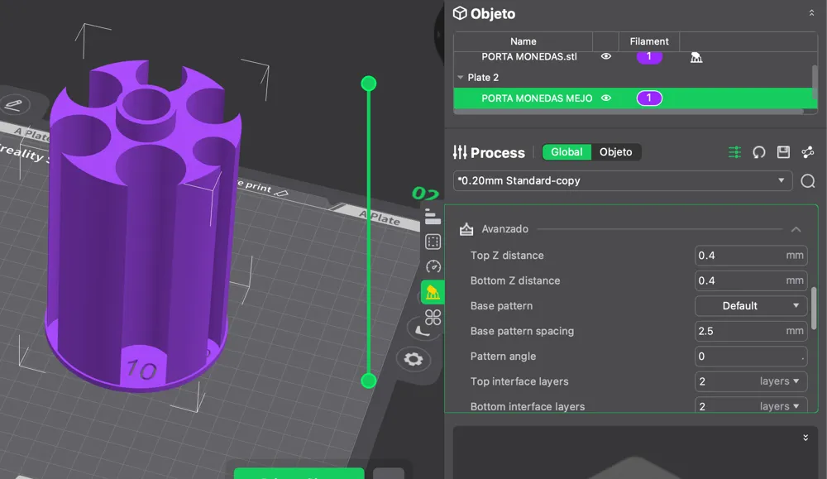Search process settings with magnifier icon
827x479 pixels.
tap(808, 181)
